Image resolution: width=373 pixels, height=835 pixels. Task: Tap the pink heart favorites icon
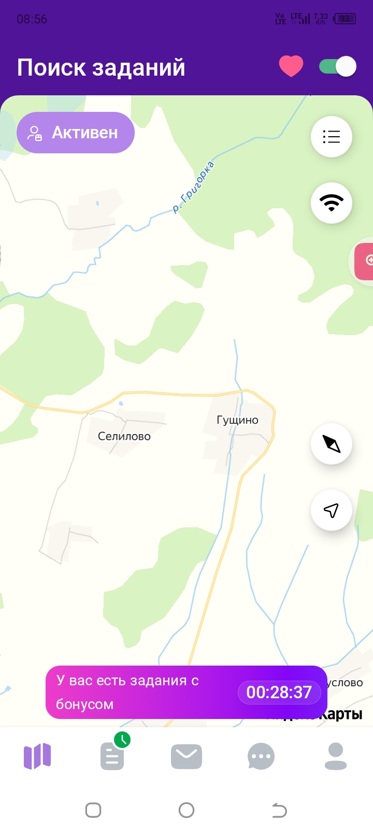tap(291, 67)
